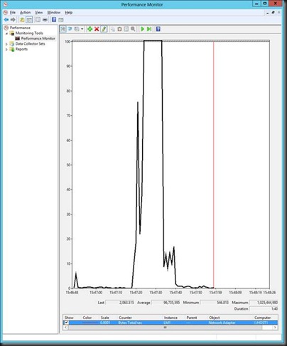Screen dimensions: 287x346
Task: Click the green Add counter plus icon
Action: pos(90,29)
